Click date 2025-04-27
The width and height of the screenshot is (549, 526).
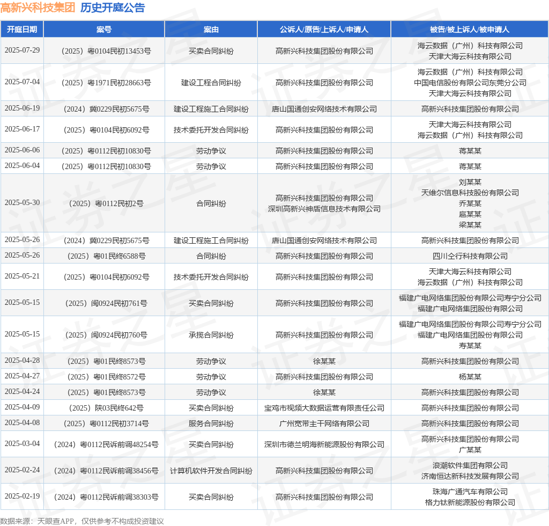point(22,376)
